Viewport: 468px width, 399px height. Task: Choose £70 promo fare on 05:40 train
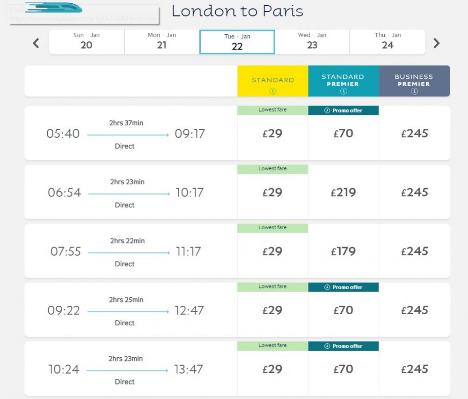point(343,133)
